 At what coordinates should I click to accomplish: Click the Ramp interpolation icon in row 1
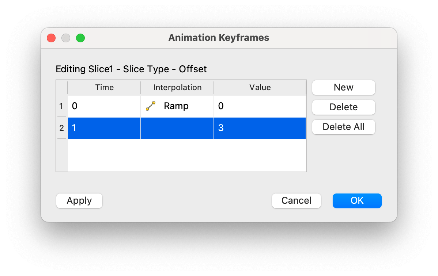(x=151, y=106)
